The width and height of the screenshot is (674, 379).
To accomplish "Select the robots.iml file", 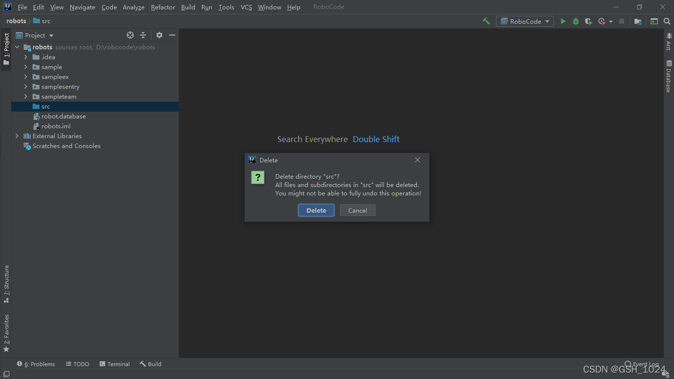I will [x=95, y=126].
